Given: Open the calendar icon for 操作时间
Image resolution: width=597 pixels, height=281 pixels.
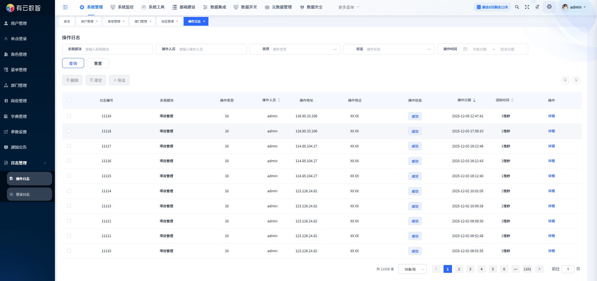Looking at the screenshot, I should click(x=465, y=49).
